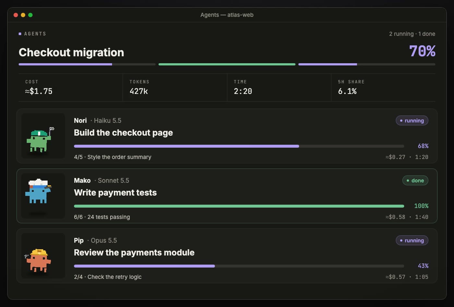Viewport: 454px width, 307px height.
Task: Click the 100% value on Mako's card
Action: 421,206
